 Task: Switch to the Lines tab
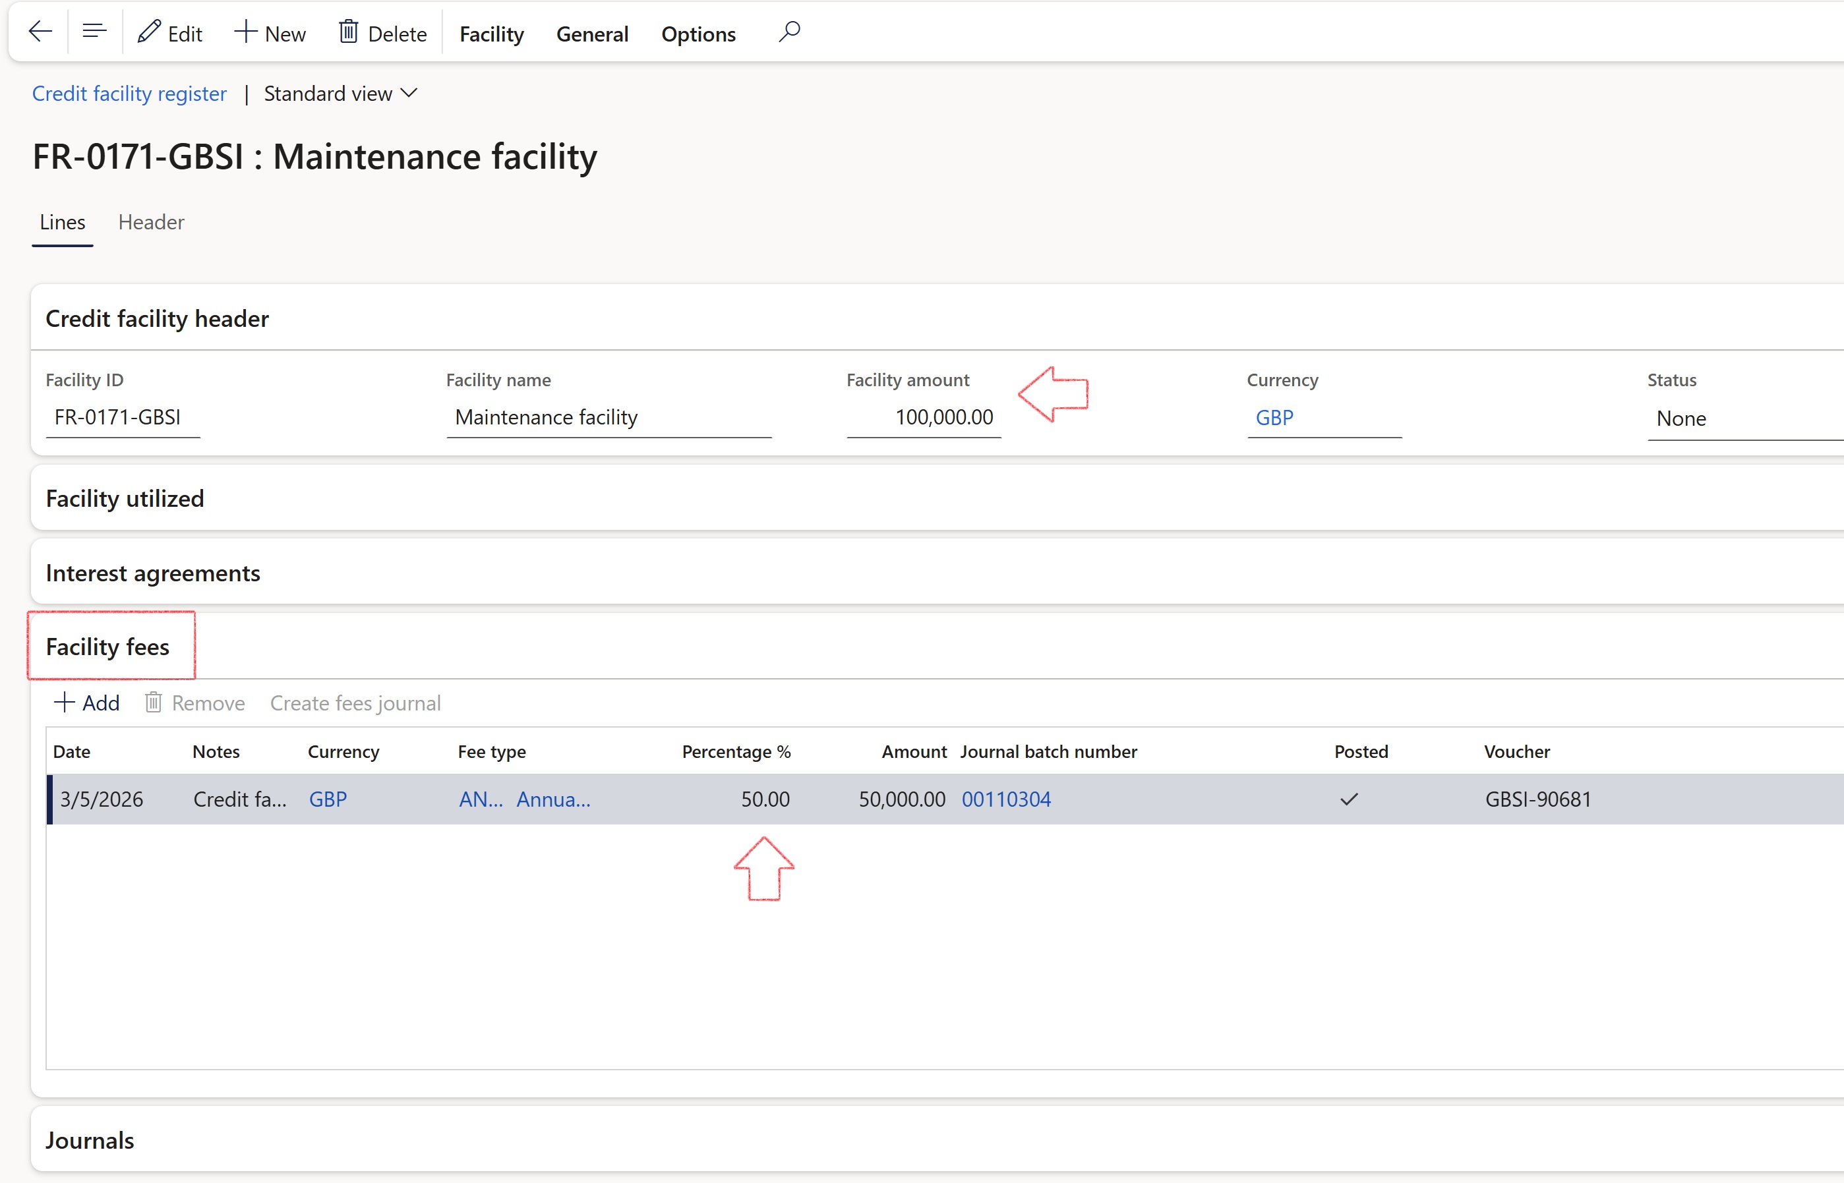[62, 222]
